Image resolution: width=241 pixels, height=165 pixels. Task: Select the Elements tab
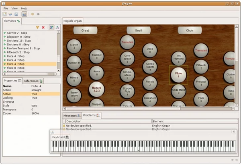point(12,21)
